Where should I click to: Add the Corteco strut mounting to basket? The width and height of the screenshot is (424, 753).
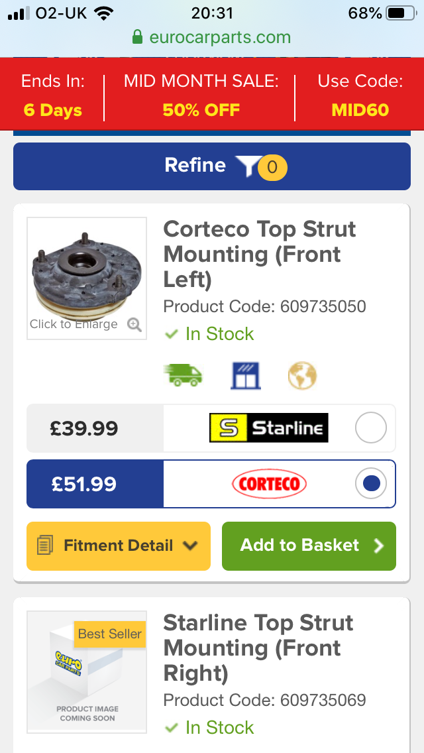(309, 546)
